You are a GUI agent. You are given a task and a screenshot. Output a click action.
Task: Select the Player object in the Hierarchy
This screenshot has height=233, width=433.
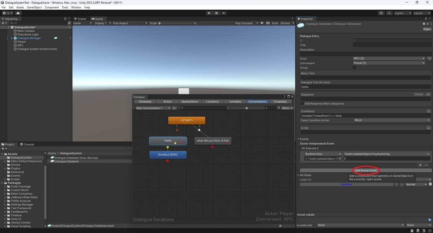(22, 42)
